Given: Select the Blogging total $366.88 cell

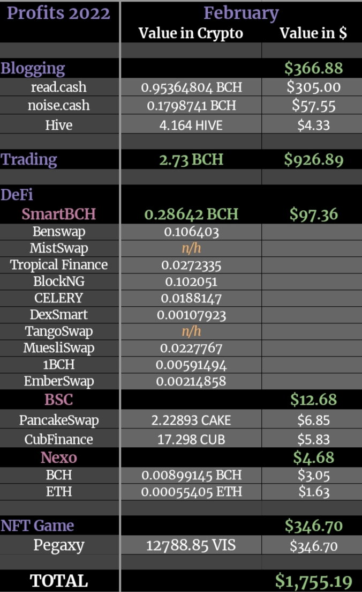Looking at the screenshot, I should pyautogui.click(x=313, y=68).
